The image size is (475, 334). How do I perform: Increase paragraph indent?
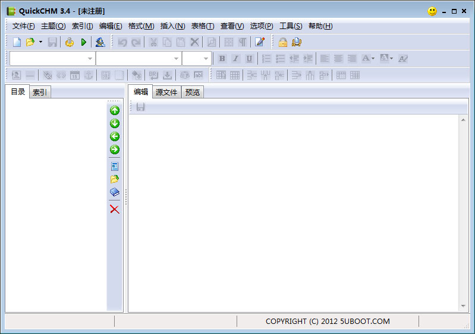click(x=308, y=59)
